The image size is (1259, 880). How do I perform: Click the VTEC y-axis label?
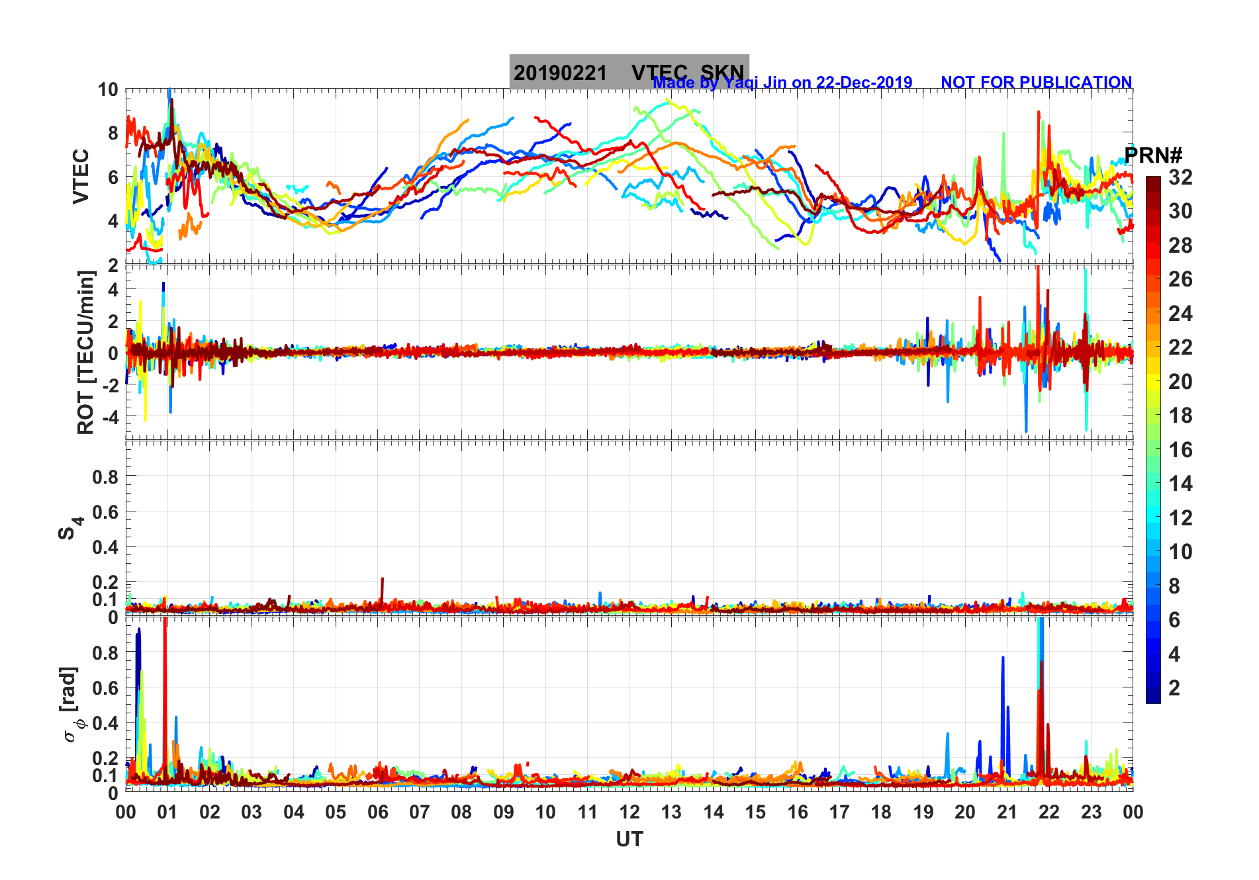[x=80, y=176]
